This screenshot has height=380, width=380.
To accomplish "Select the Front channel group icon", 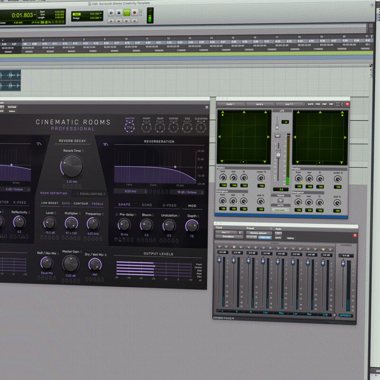I will click(146, 127).
